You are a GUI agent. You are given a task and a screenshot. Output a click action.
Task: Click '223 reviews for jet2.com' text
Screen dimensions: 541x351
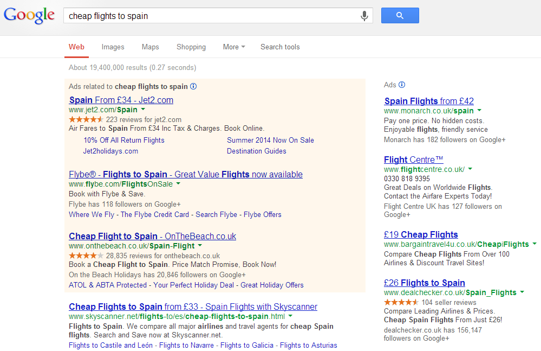(144, 119)
